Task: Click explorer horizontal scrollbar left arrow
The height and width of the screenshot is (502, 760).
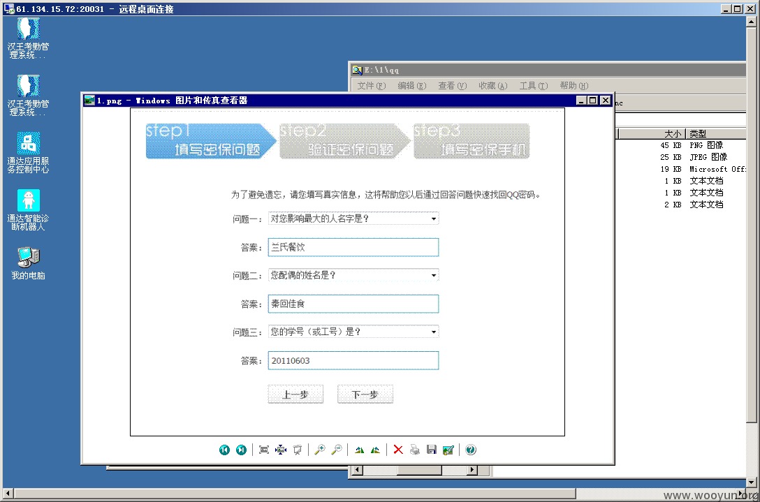Action: pos(357,470)
